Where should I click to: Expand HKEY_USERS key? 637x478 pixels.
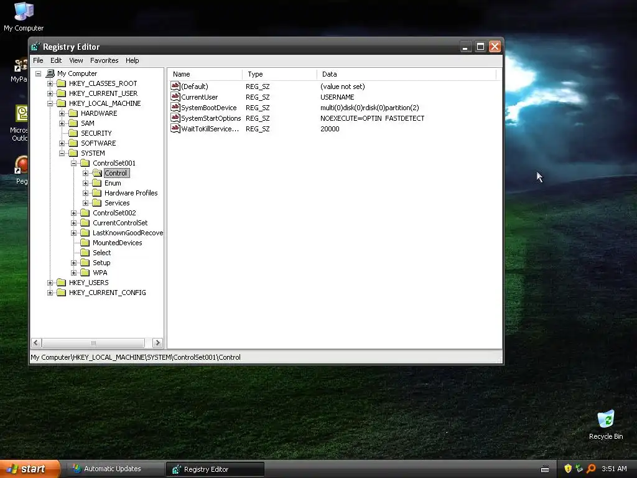click(50, 283)
